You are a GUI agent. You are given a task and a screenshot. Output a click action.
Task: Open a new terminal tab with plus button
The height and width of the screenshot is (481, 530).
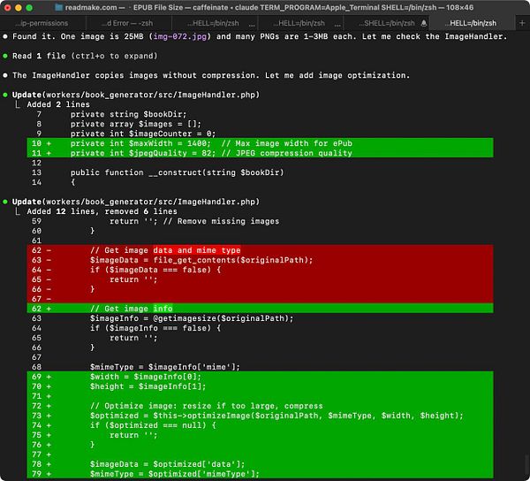click(x=522, y=23)
